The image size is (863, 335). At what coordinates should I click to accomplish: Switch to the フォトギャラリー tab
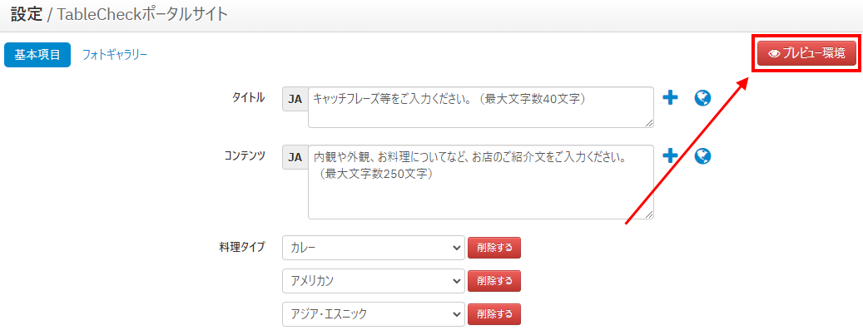(x=115, y=55)
